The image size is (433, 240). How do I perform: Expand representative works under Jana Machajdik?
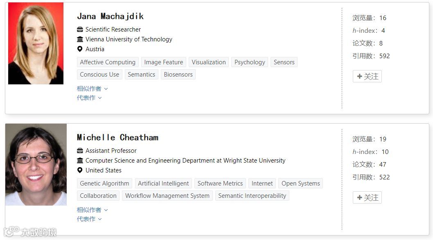89,98
